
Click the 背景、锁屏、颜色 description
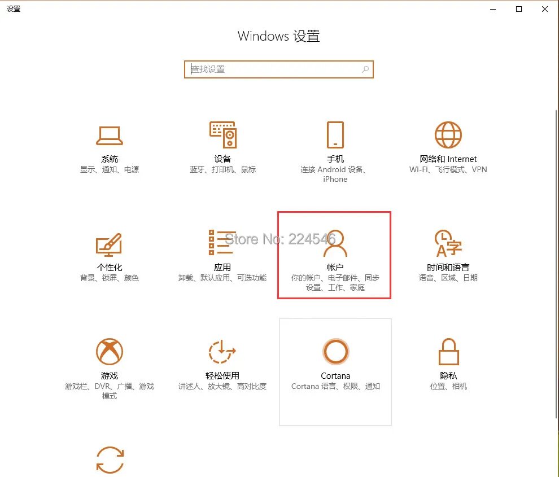click(110, 278)
